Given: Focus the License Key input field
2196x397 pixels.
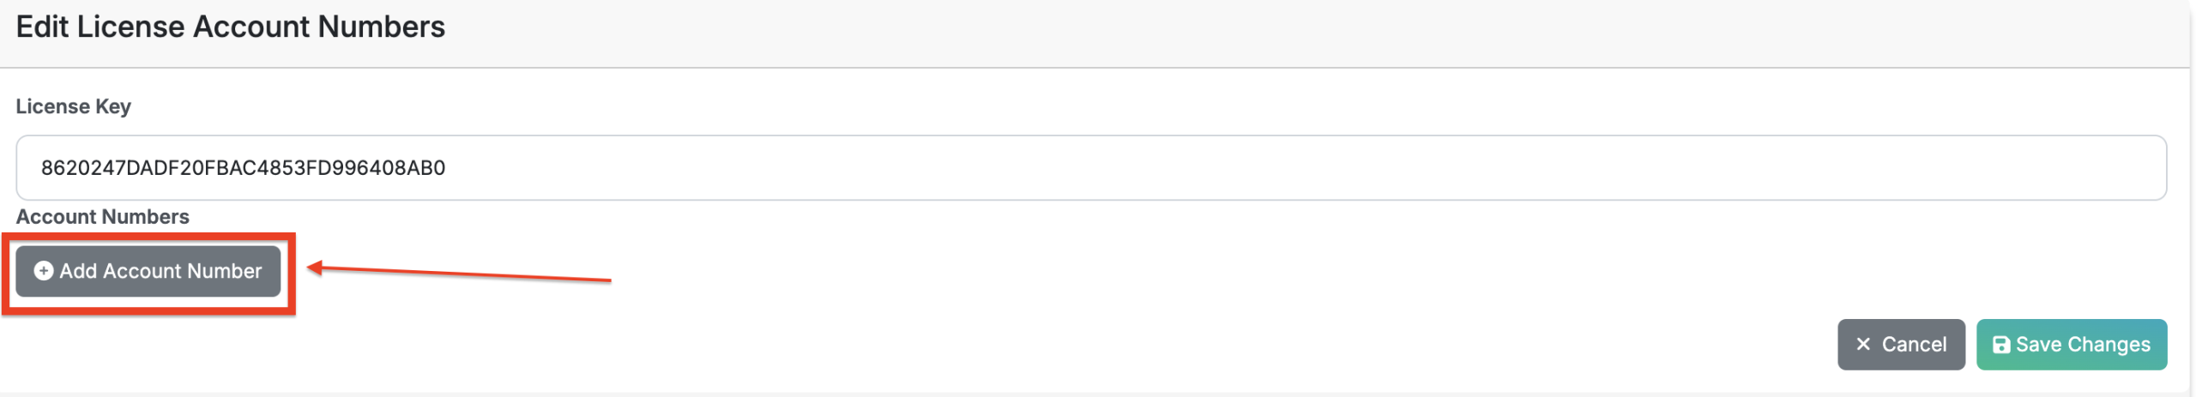Looking at the screenshot, I should point(1089,168).
